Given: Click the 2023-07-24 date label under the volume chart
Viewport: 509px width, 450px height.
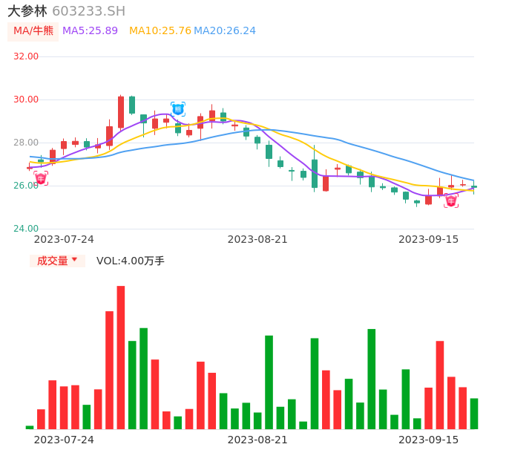Looking at the screenshot, I should pyautogui.click(x=64, y=440).
